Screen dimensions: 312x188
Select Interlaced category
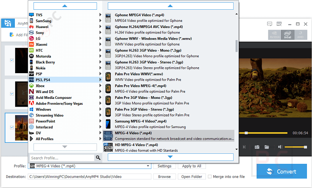[x=65, y=127]
